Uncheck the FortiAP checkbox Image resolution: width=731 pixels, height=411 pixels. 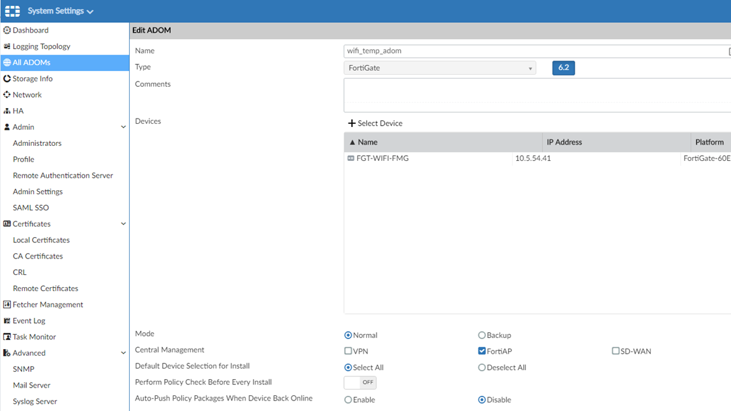pyautogui.click(x=482, y=351)
